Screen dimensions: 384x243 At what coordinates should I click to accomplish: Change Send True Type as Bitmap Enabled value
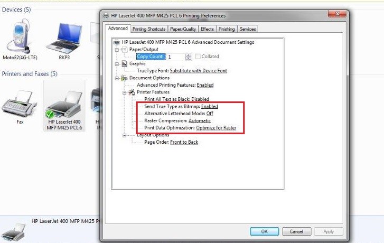click(x=210, y=106)
